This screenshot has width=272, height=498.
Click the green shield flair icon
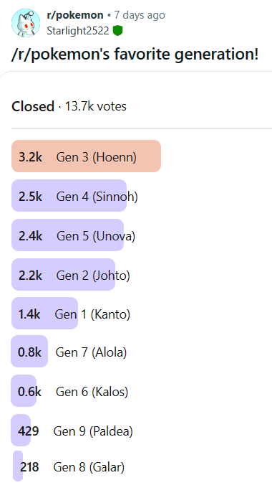pos(118,31)
